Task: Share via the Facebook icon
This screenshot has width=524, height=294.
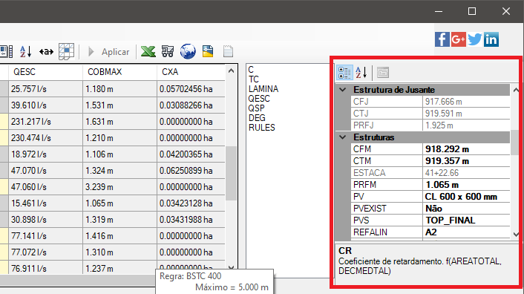Action: (x=442, y=39)
